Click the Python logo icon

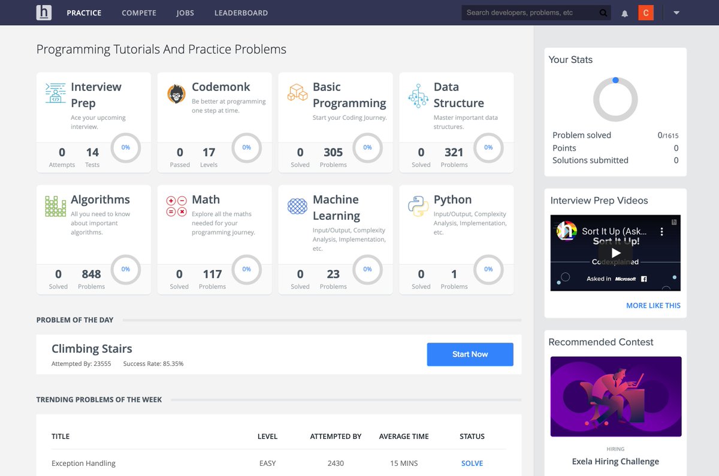coord(418,206)
